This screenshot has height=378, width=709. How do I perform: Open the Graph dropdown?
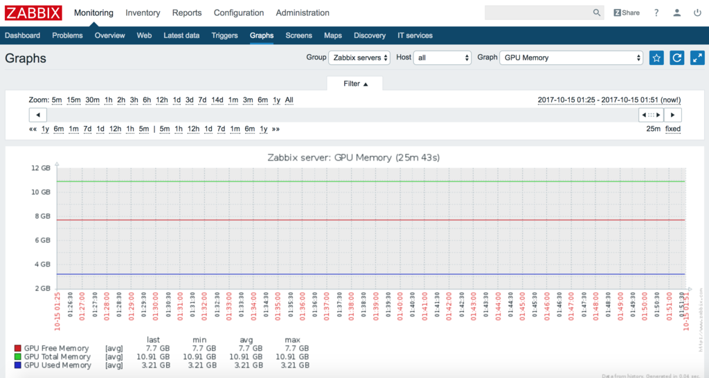tap(571, 58)
